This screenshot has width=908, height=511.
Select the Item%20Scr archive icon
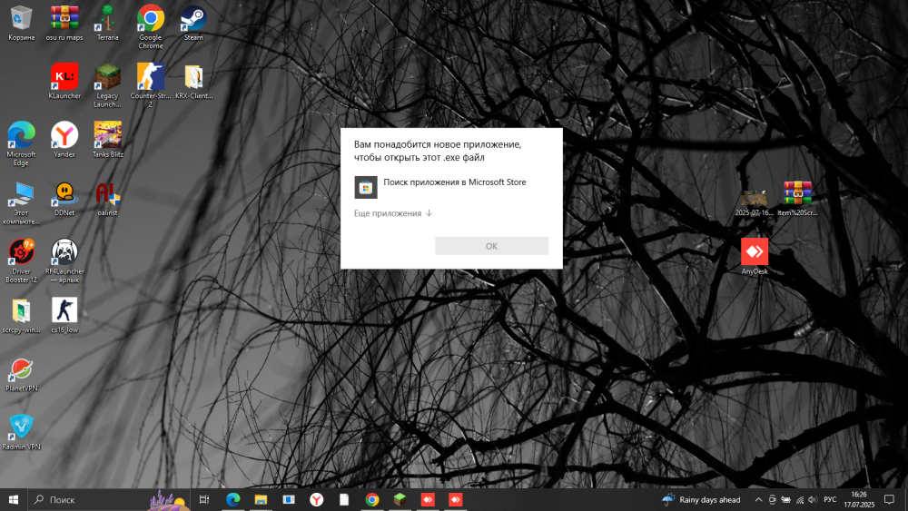coord(797,199)
